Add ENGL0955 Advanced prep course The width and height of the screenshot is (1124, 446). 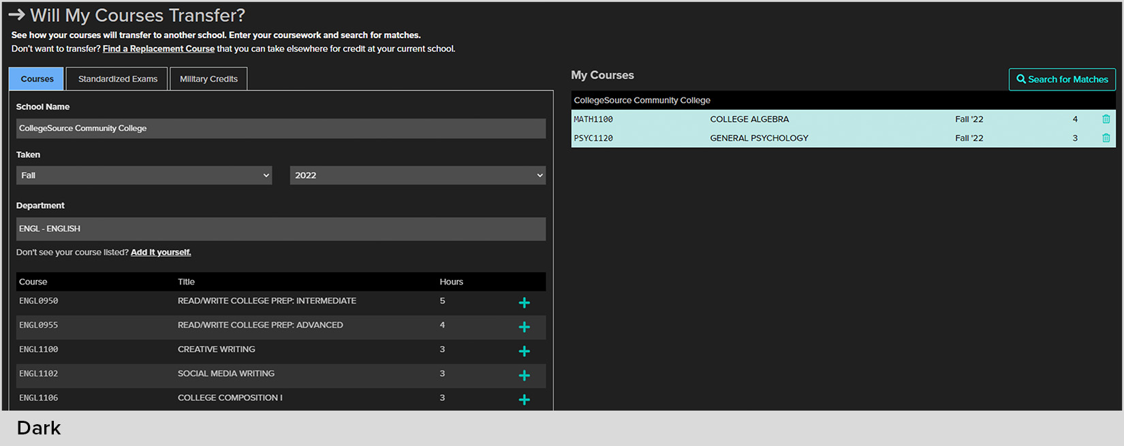point(524,328)
